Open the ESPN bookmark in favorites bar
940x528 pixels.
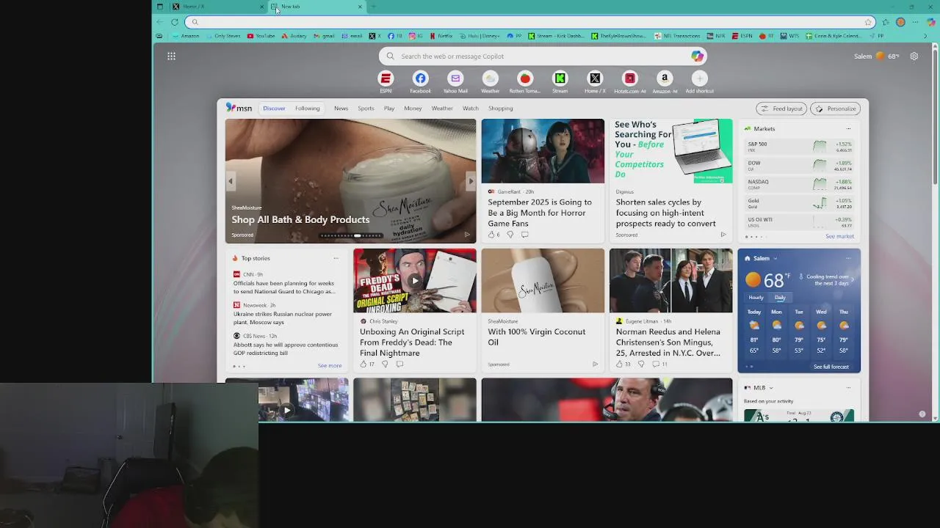pos(742,35)
